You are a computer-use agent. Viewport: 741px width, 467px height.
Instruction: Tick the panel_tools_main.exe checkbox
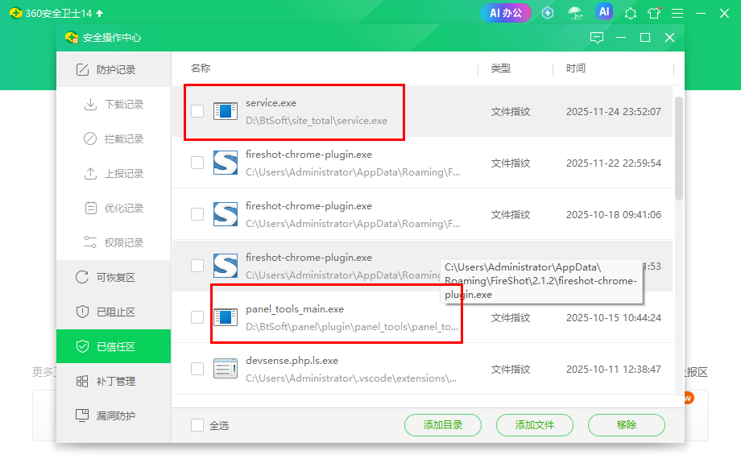coord(197,317)
